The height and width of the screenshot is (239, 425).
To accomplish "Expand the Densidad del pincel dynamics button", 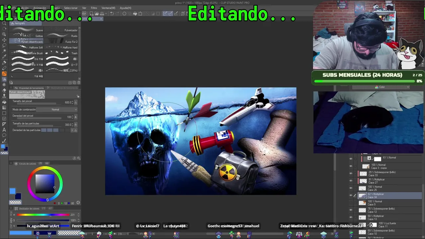I will [x=76, y=117].
